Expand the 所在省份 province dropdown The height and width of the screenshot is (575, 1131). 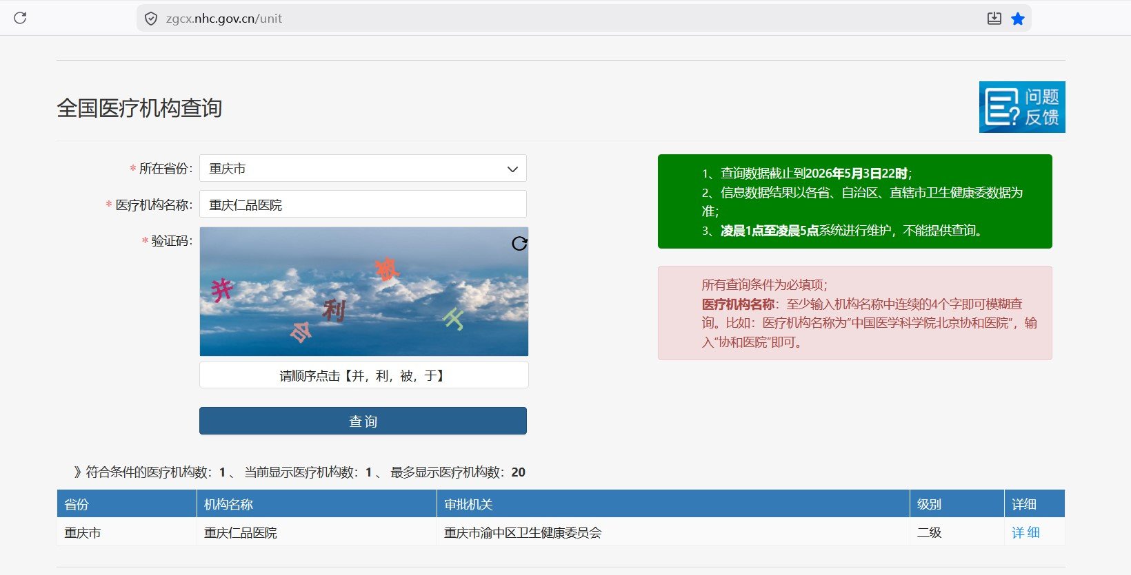click(363, 169)
